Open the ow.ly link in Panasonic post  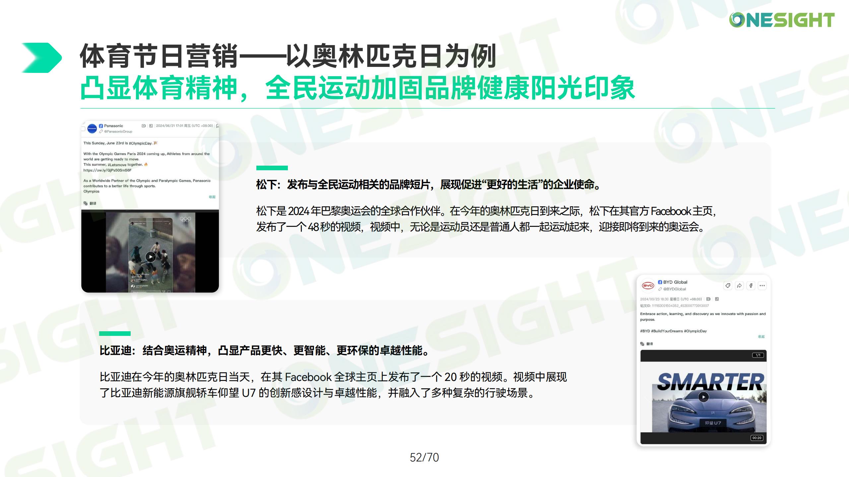tap(107, 170)
